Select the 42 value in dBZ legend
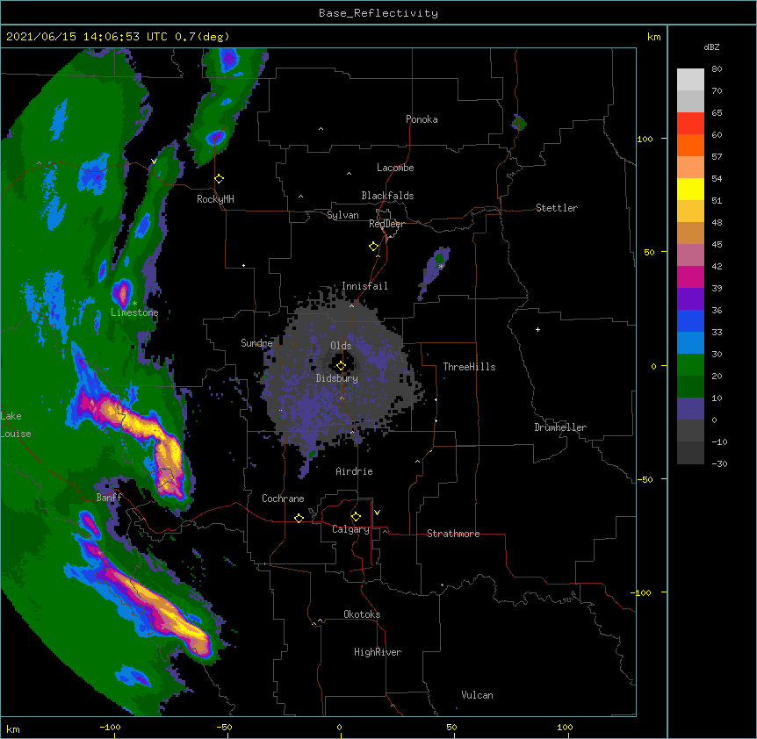 [x=717, y=266]
